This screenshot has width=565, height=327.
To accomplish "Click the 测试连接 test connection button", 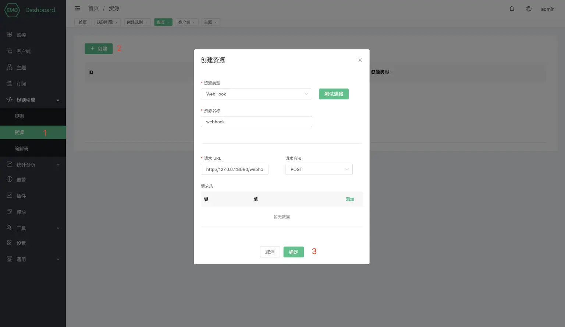I will pyautogui.click(x=333, y=94).
